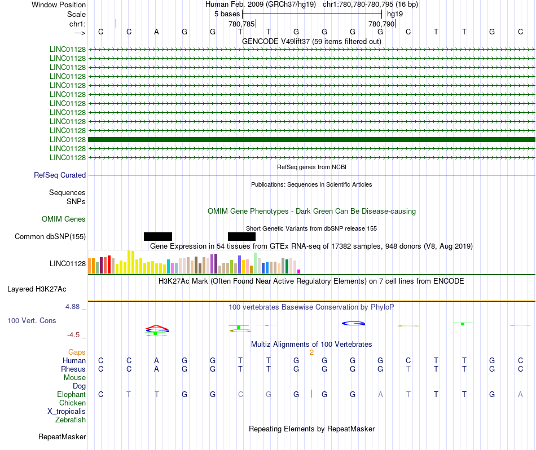The width and height of the screenshot is (536, 450).
Task: Click the blue G conservation logo in PhyloP track
Action: [353, 323]
